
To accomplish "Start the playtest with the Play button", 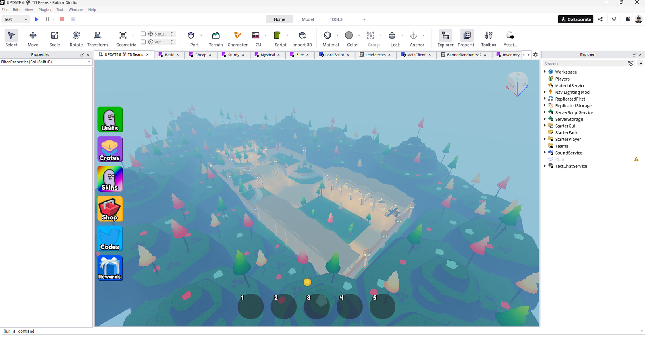I will (37, 19).
